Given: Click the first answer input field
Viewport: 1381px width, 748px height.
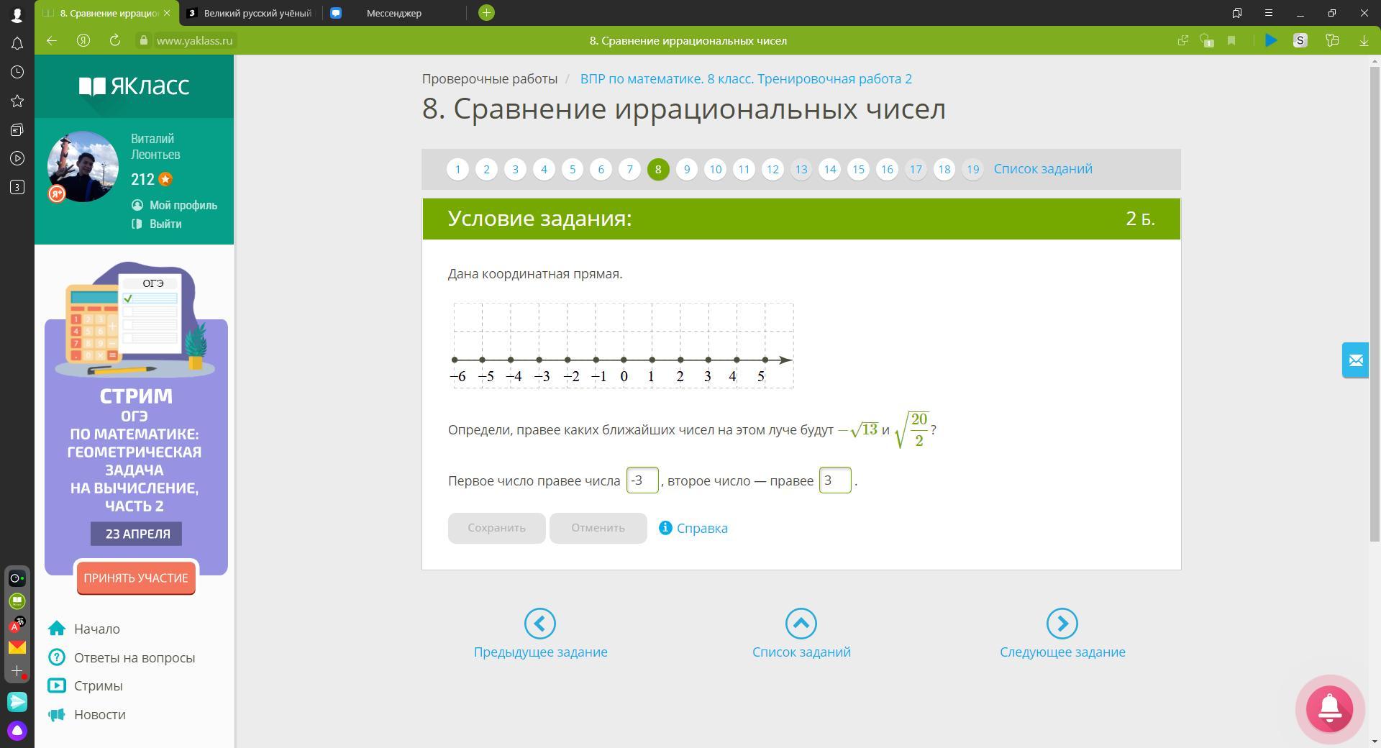Looking at the screenshot, I should click(642, 480).
